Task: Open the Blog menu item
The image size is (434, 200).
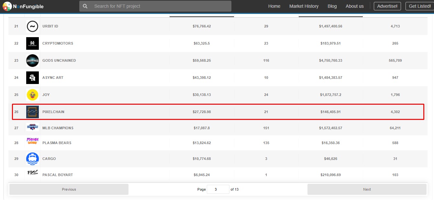Action: pyautogui.click(x=332, y=6)
